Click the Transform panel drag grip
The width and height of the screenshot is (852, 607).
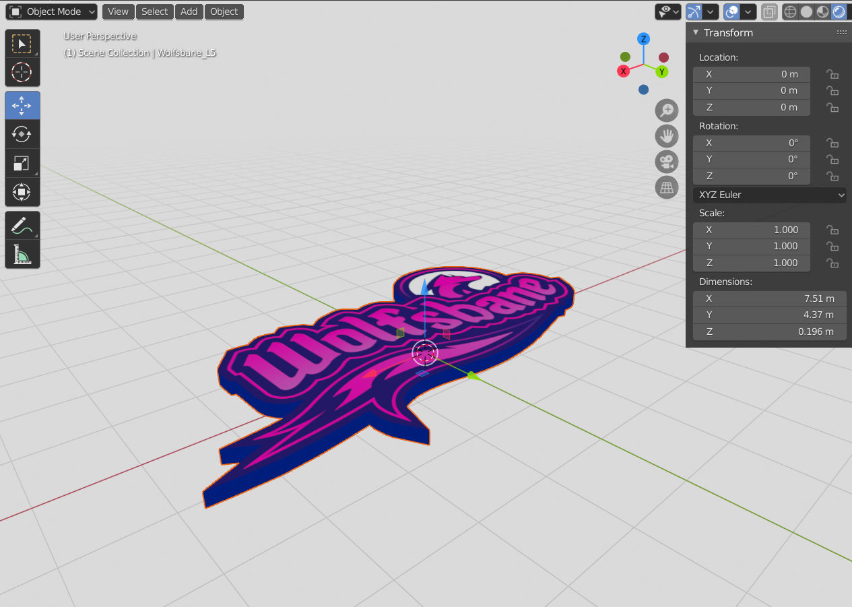coord(842,32)
